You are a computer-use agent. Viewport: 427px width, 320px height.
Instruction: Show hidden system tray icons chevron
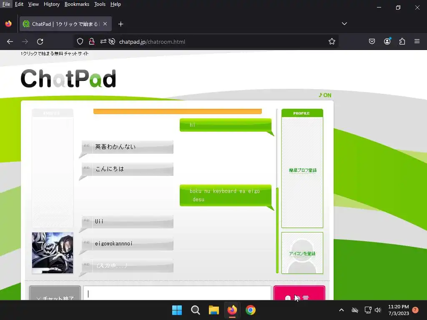coord(341,310)
